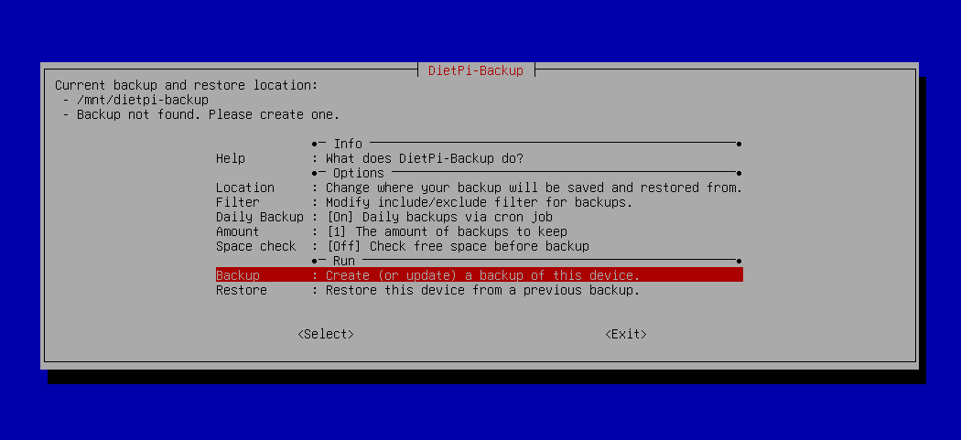The width and height of the screenshot is (961, 440).
Task: Click the /mnt/dietpi-backup location path
Action: 143,100
